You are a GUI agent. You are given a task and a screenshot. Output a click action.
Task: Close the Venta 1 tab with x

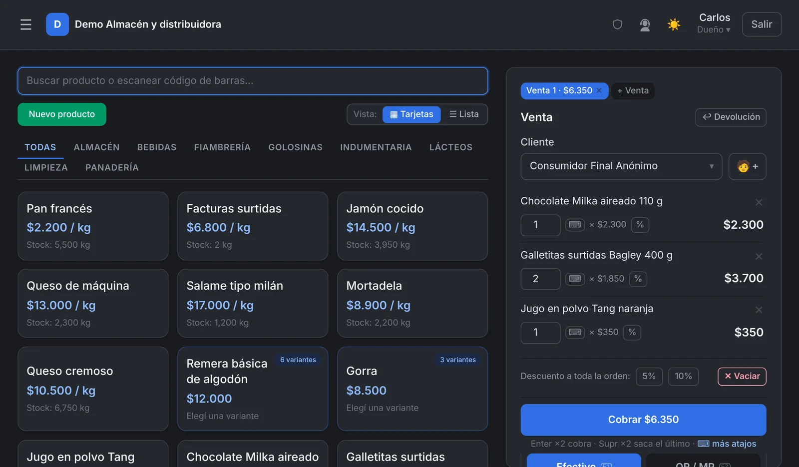coord(599,90)
